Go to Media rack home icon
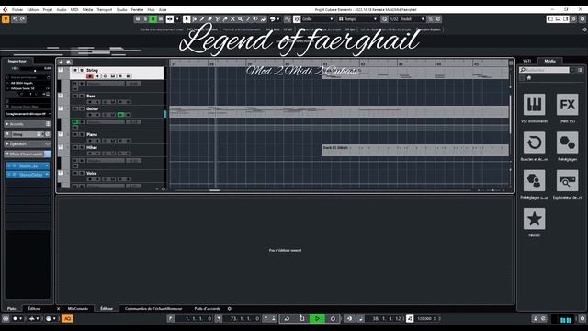Viewport: 588px width, 331px height. 529,77
